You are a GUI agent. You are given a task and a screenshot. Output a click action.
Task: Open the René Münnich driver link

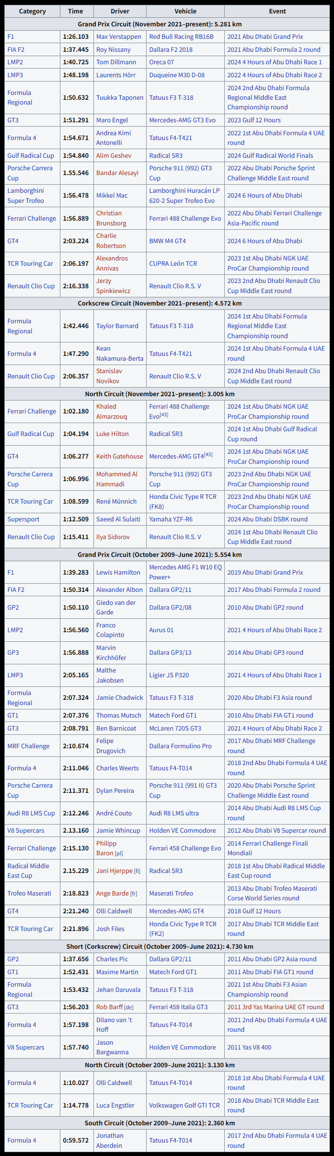(x=116, y=501)
